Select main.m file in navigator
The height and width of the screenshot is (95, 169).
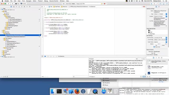[7, 13]
